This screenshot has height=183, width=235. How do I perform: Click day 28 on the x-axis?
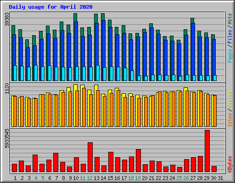coord(200,178)
